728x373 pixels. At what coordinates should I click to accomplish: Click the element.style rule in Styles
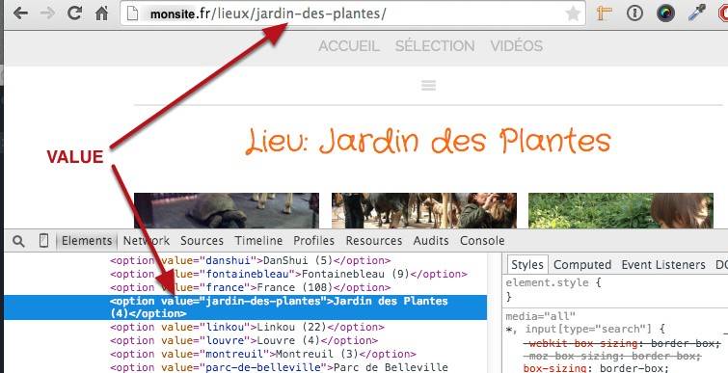[553, 283]
